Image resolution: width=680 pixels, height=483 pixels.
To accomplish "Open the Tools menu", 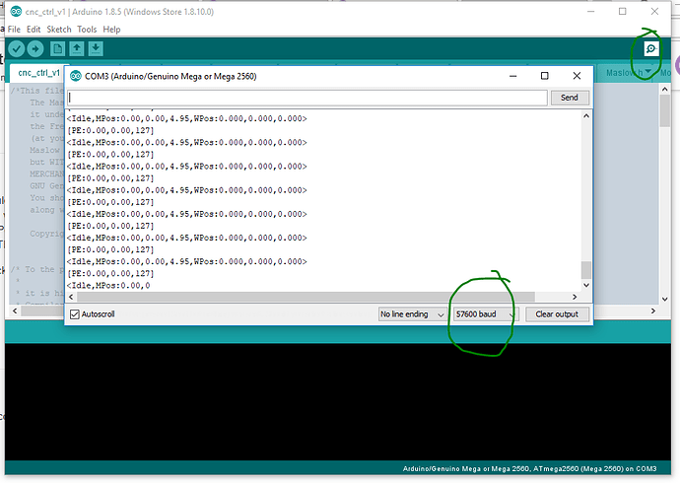I will pos(87,30).
